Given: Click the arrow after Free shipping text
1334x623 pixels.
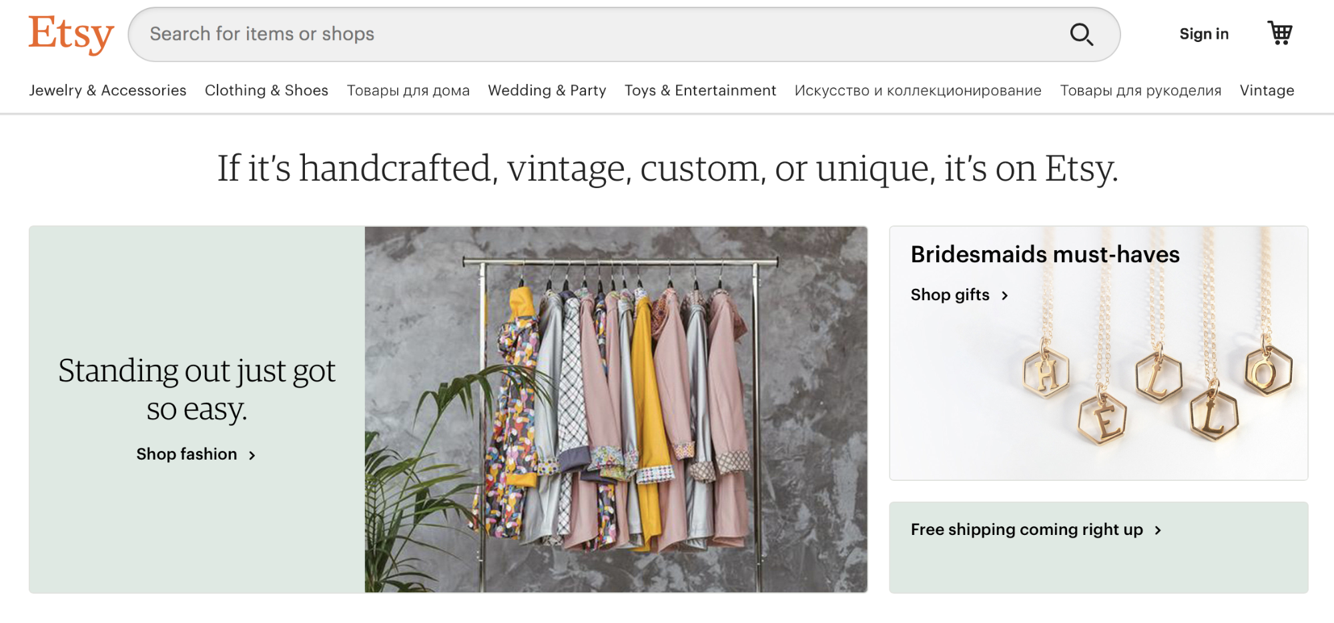Looking at the screenshot, I should pos(1158,530).
